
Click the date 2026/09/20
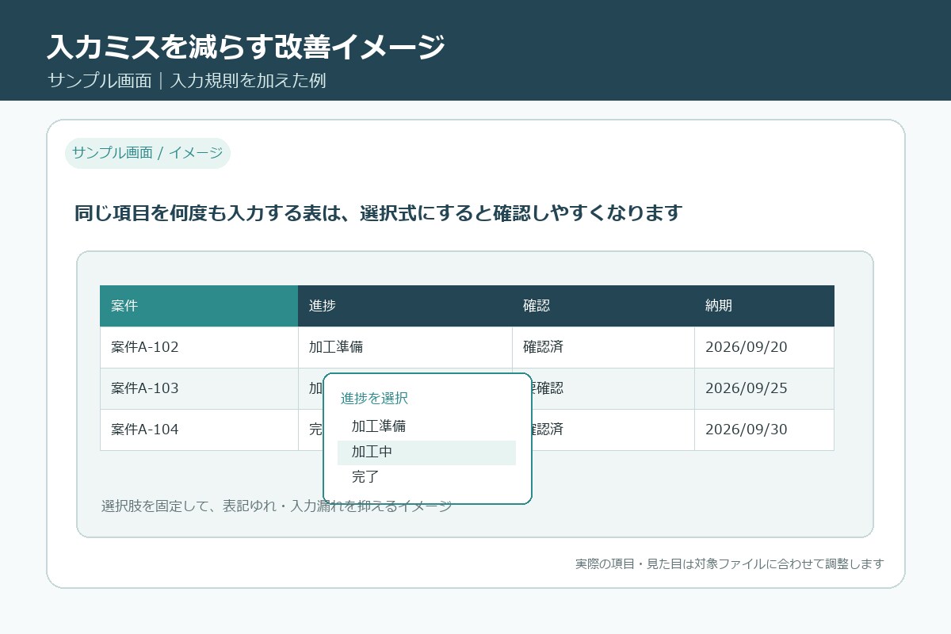tap(746, 347)
